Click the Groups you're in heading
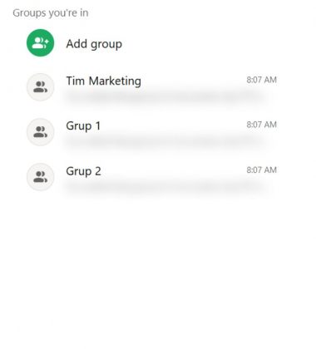 pos(51,13)
